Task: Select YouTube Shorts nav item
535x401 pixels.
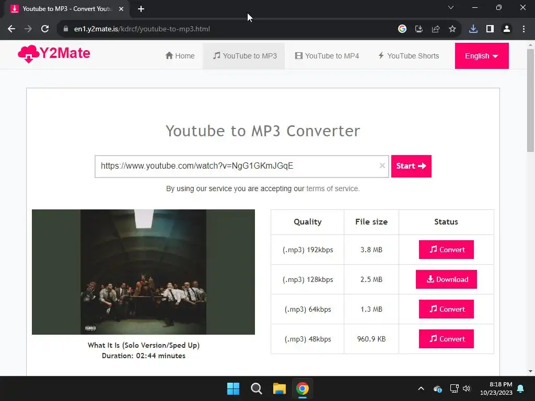Action: click(x=409, y=56)
